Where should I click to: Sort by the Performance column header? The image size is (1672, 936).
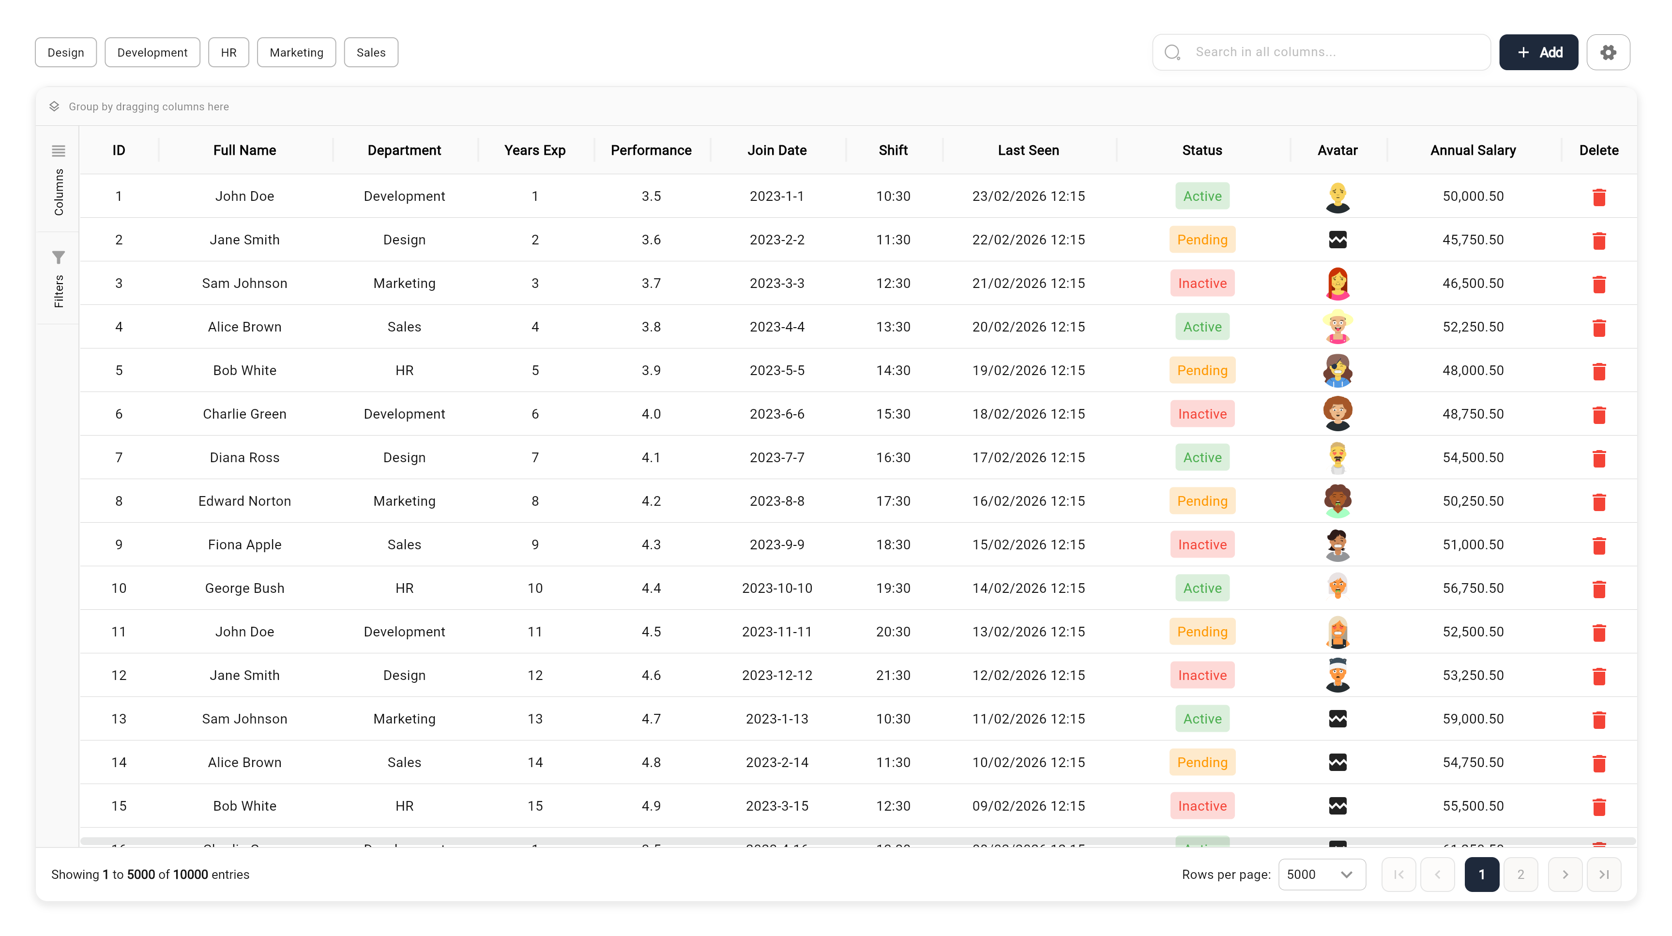pyautogui.click(x=651, y=150)
